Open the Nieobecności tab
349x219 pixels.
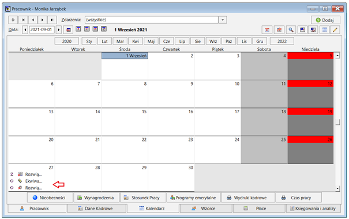click(50, 198)
